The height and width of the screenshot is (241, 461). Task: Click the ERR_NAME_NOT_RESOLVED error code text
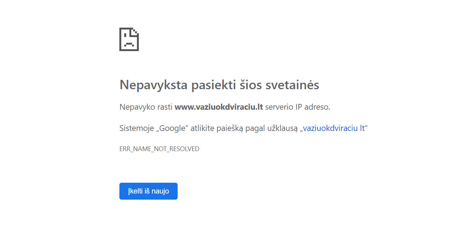159,149
